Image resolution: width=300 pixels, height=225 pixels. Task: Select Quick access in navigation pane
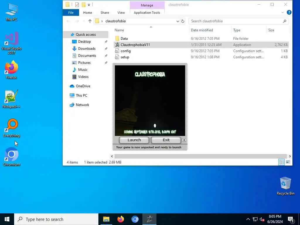[x=86, y=35]
